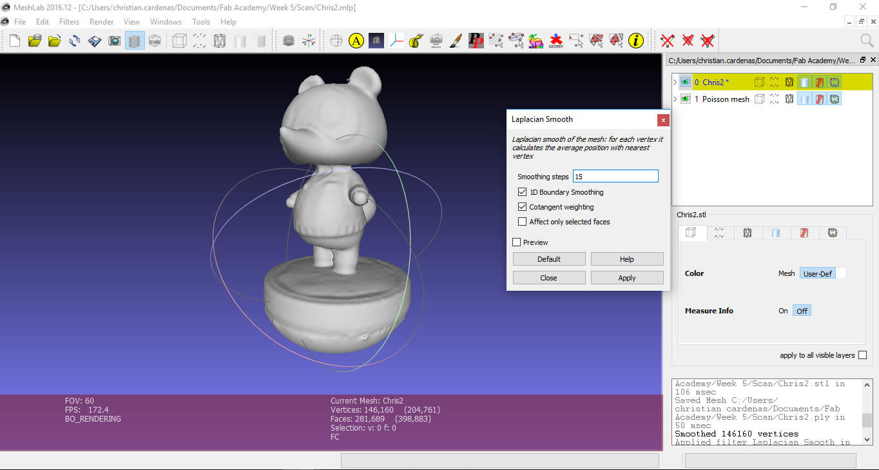The image size is (879, 470).
Task: Reset parameters with Default button
Action: pyautogui.click(x=549, y=259)
